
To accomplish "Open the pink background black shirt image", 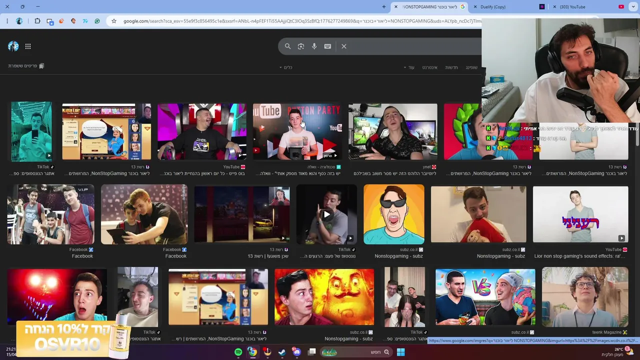I will coord(201,132).
